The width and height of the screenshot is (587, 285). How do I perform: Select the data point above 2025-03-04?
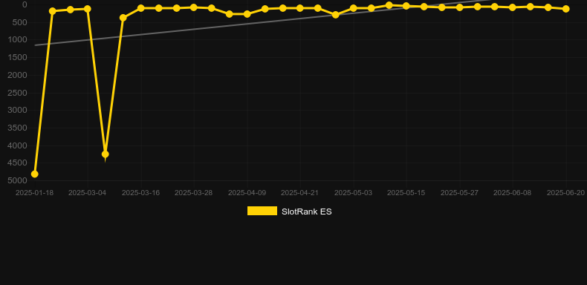88,9
